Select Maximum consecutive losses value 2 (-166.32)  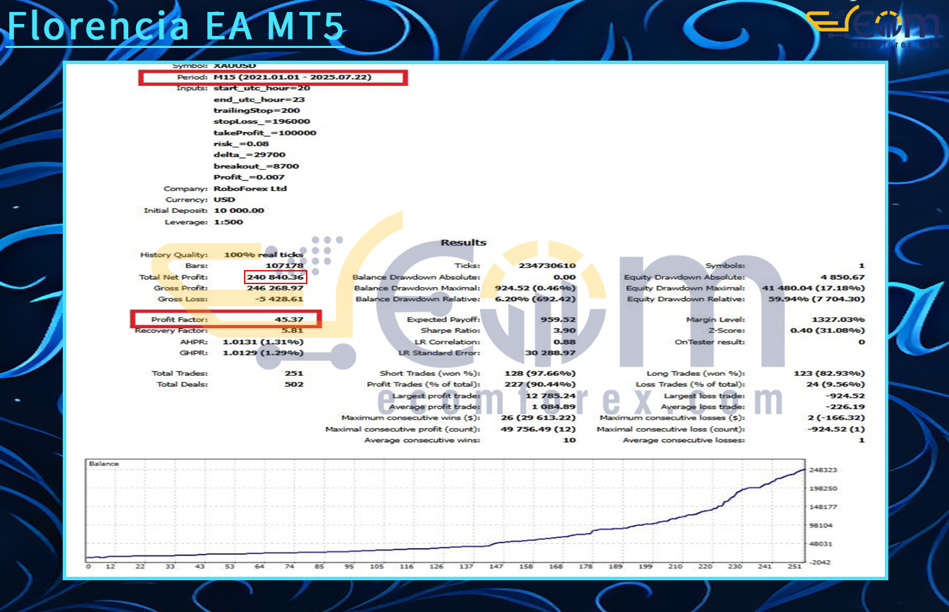(836, 417)
